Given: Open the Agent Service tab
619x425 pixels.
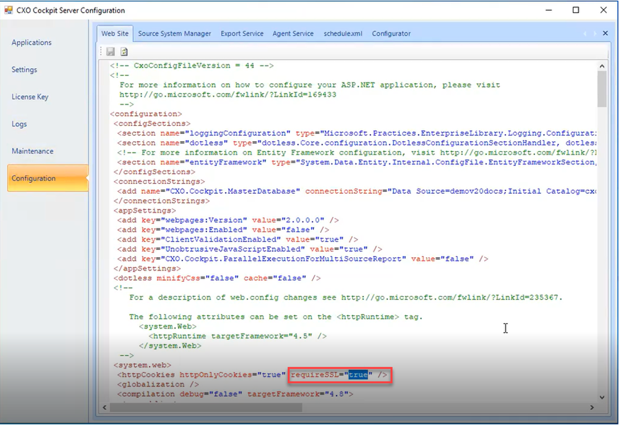Looking at the screenshot, I should [293, 33].
